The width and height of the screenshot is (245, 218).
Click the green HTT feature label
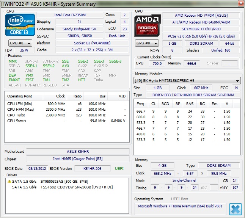[x=82, y=80]
